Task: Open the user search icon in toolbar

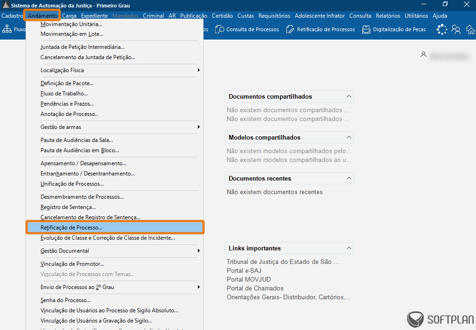Action: click(456, 29)
